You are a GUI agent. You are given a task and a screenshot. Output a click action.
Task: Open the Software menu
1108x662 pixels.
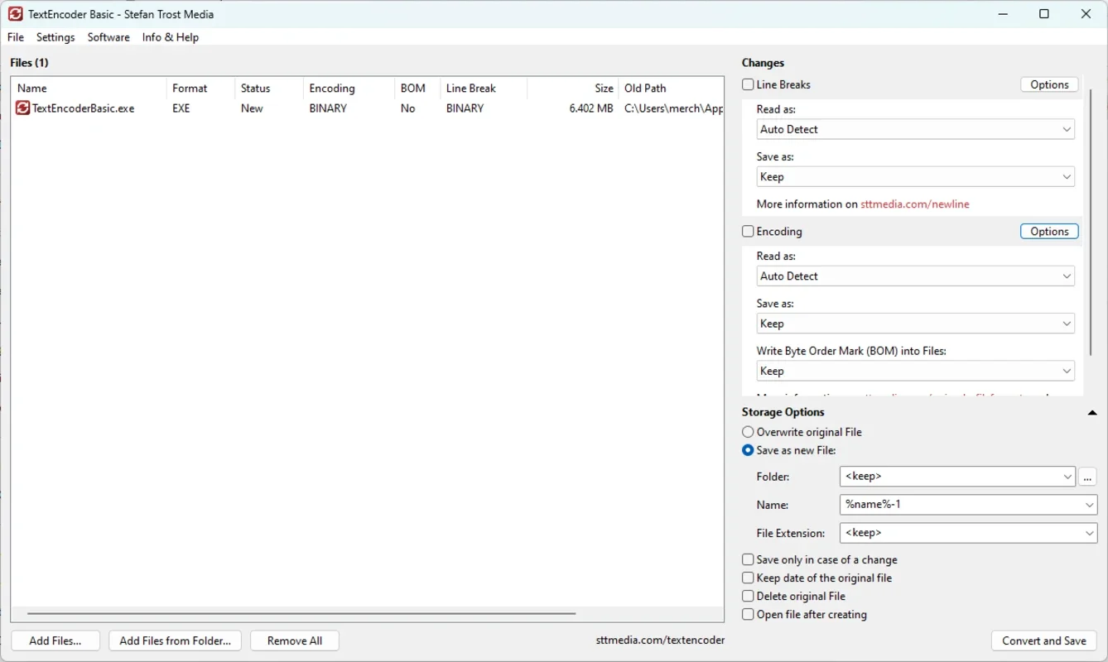coord(108,37)
